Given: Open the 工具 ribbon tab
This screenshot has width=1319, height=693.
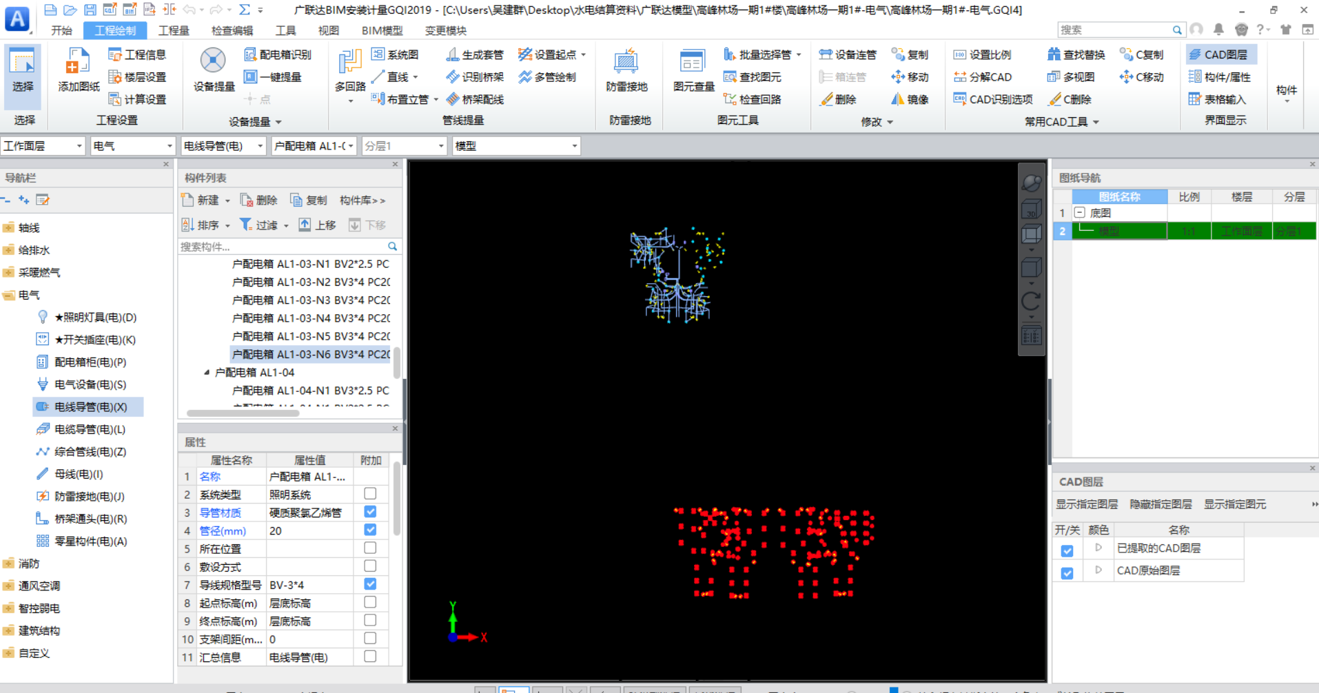Looking at the screenshot, I should click(285, 30).
